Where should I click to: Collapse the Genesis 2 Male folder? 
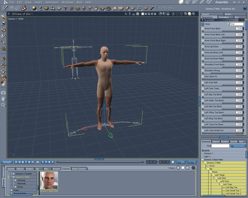click(14, 177)
